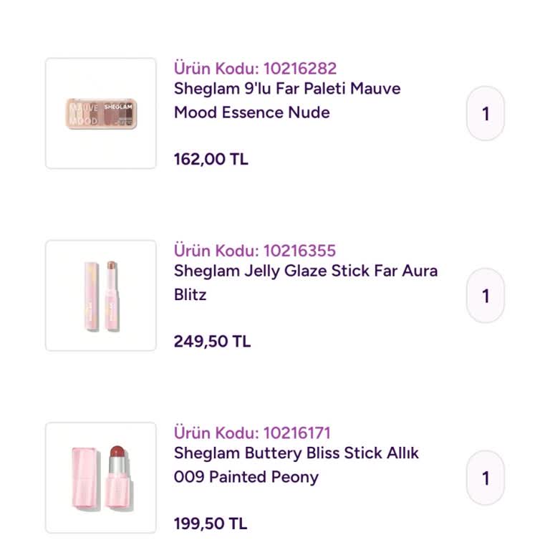Click quantity pill for Mauve Mood palette
Image resolution: width=550 pixels, height=550 pixels.
tap(486, 113)
